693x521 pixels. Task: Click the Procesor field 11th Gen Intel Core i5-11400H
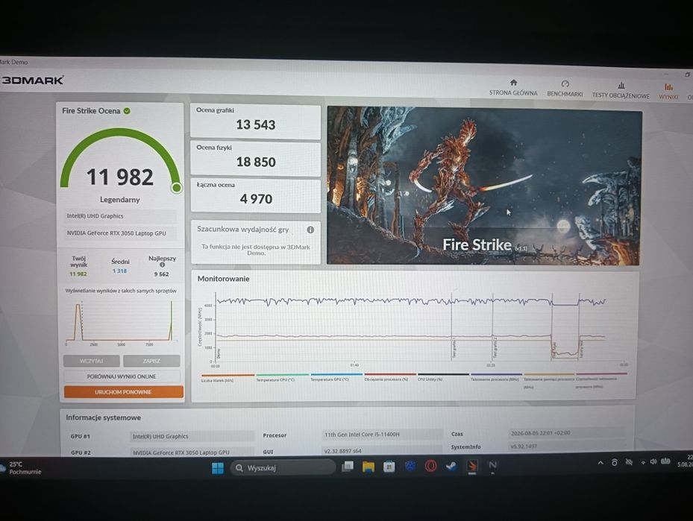tap(382, 435)
